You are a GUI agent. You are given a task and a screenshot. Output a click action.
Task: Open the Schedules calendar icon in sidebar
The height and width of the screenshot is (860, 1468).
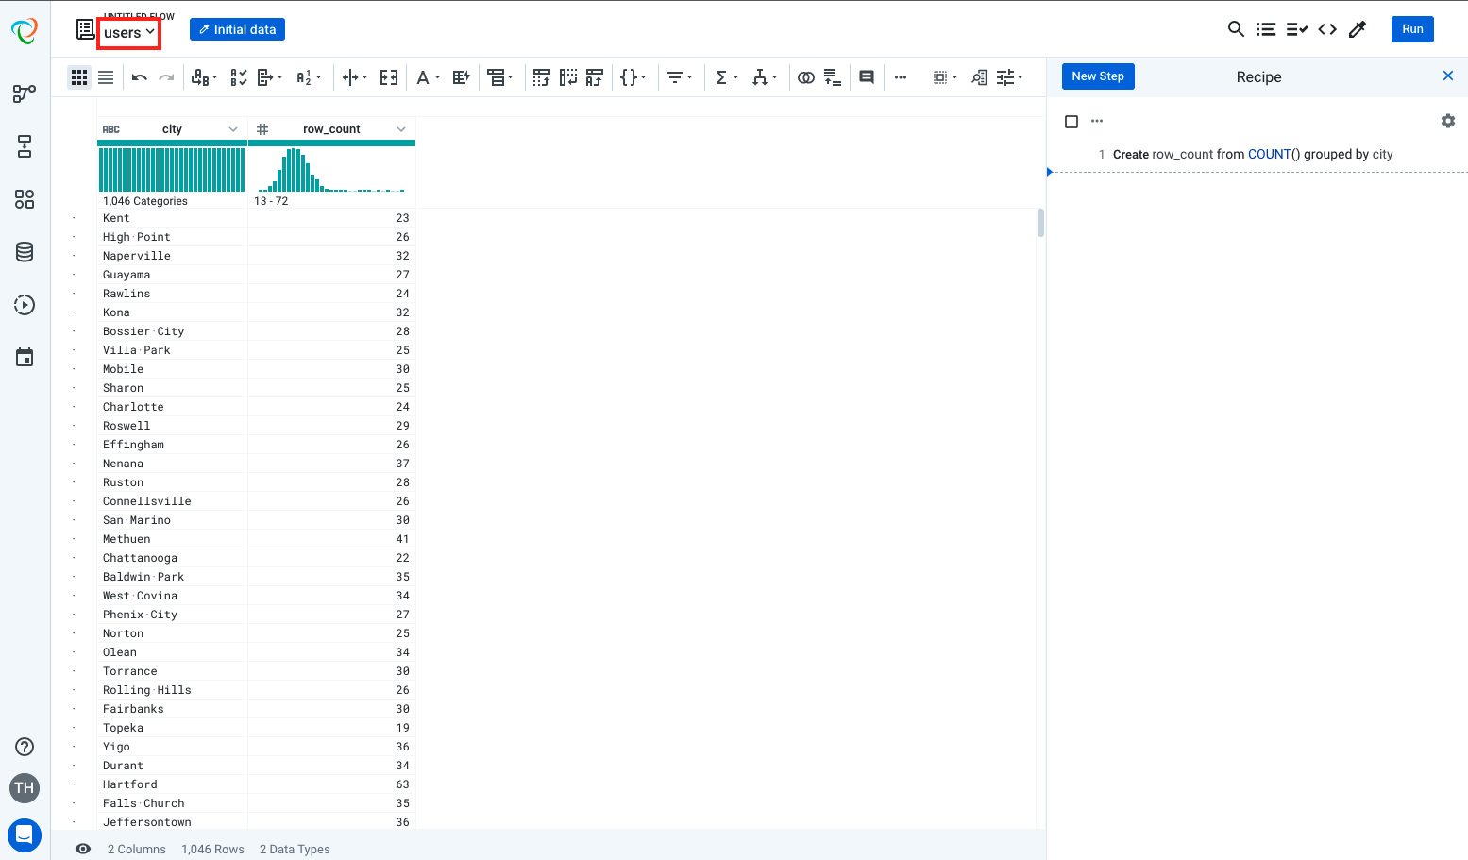tap(24, 358)
